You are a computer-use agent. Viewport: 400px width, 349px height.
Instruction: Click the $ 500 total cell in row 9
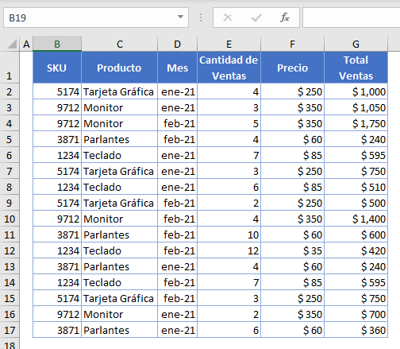tap(356, 203)
